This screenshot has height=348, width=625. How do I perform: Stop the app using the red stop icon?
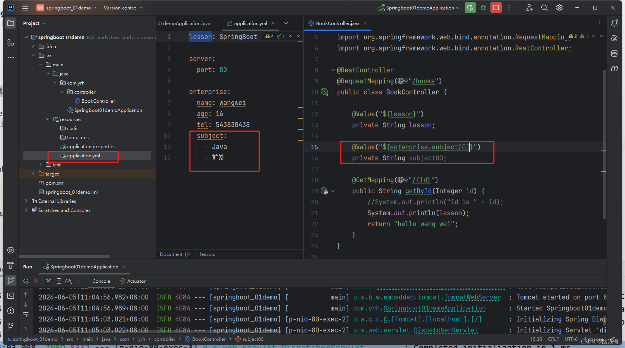[x=36, y=281]
